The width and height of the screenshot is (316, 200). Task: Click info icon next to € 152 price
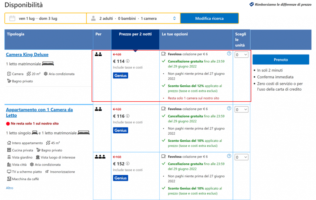[x=128, y=164]
